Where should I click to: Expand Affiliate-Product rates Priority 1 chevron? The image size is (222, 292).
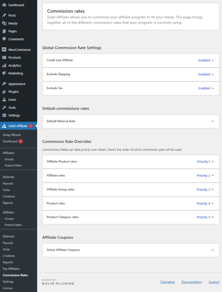pos(212,162)
